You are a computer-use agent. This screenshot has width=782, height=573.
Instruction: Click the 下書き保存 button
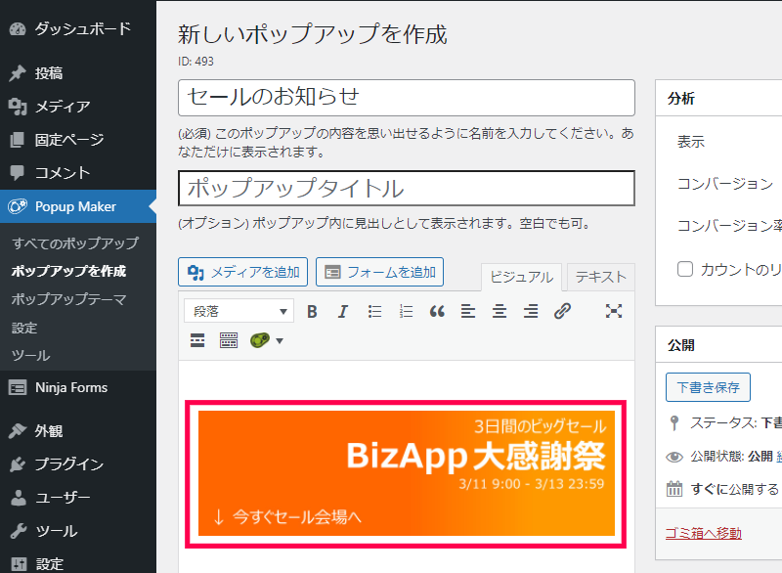708,387
